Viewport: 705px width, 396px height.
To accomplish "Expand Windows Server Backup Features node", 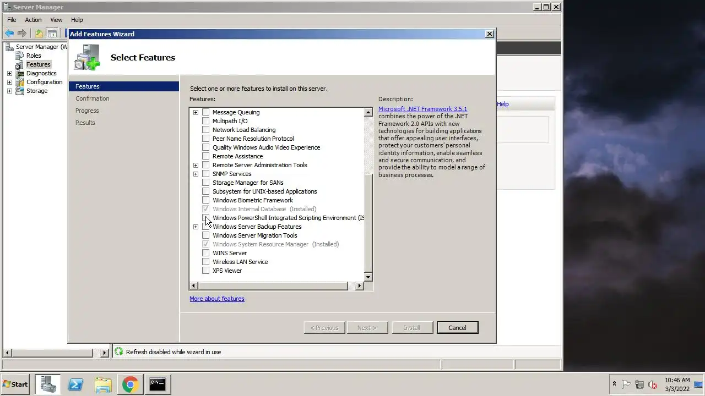I will pos(196,227).
